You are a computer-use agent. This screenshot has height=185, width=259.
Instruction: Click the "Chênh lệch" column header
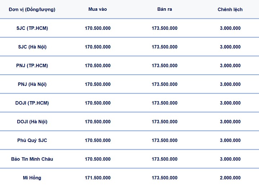point(230,9)
